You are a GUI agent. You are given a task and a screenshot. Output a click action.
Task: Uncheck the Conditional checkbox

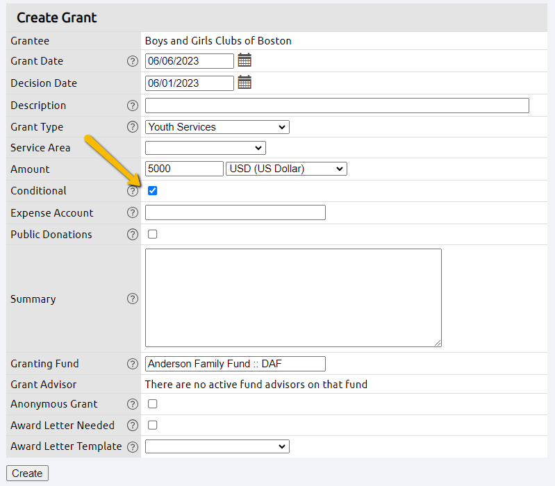[153, 191]
